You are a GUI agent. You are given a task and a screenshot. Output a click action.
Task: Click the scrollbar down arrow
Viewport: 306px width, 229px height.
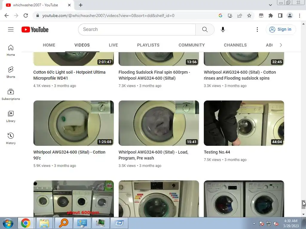click(303, 214)
